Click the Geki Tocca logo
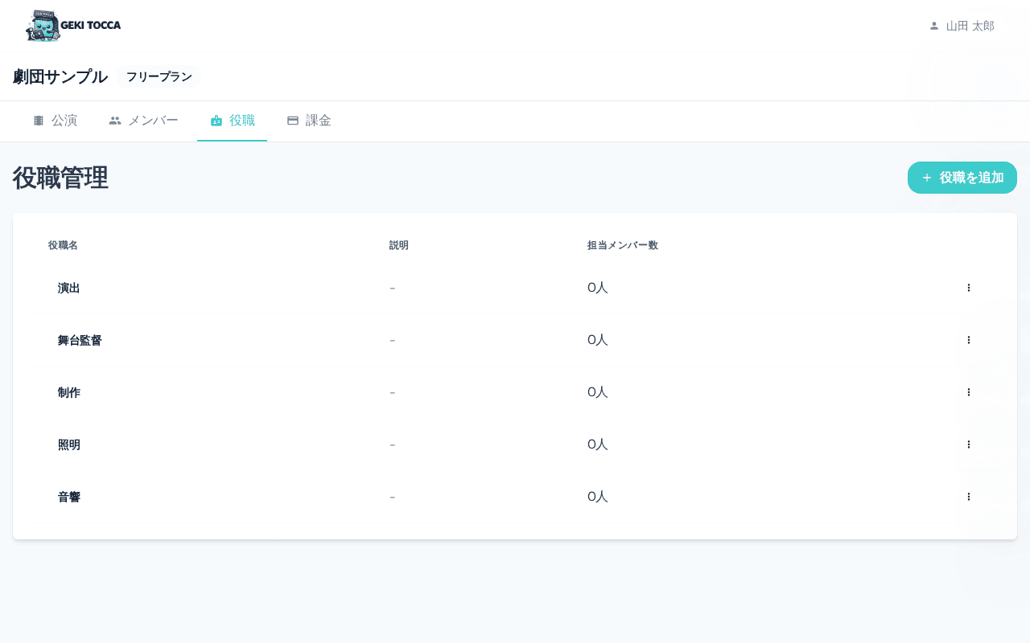 pos(73,26)
